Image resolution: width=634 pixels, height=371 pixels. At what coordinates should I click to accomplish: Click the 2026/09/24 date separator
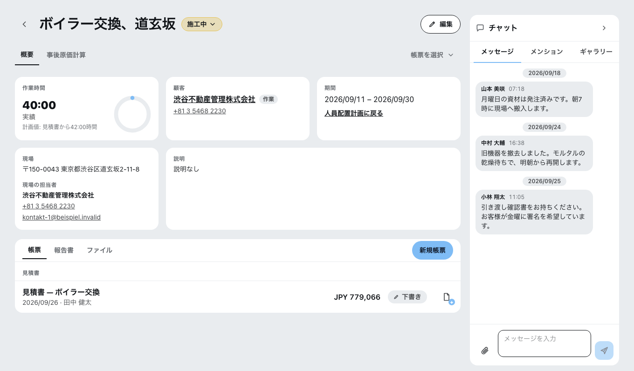tap(544, 127)
